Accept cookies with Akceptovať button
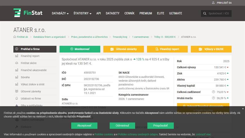Viewport: 245px width, 138px height. [84, 126]
